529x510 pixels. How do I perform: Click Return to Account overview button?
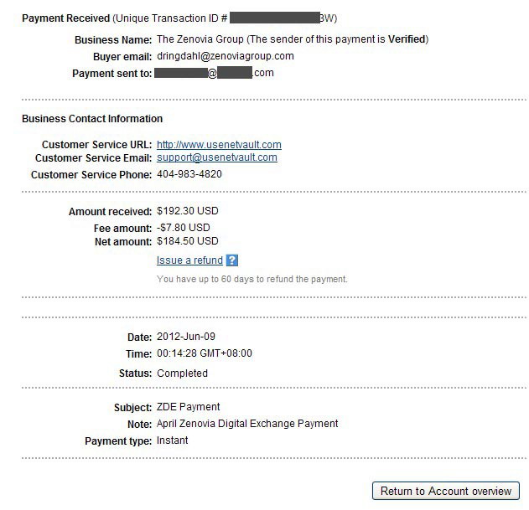click(x=446, y=491)
